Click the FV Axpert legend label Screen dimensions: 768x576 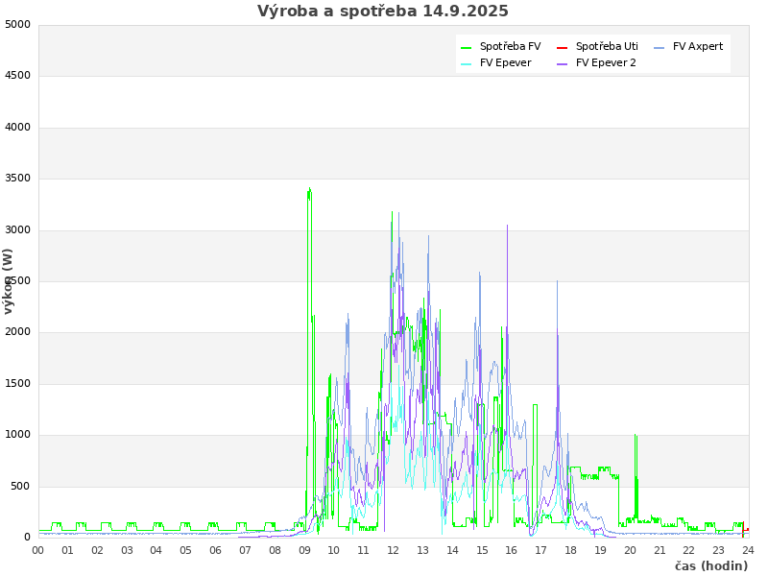point(698,46)
